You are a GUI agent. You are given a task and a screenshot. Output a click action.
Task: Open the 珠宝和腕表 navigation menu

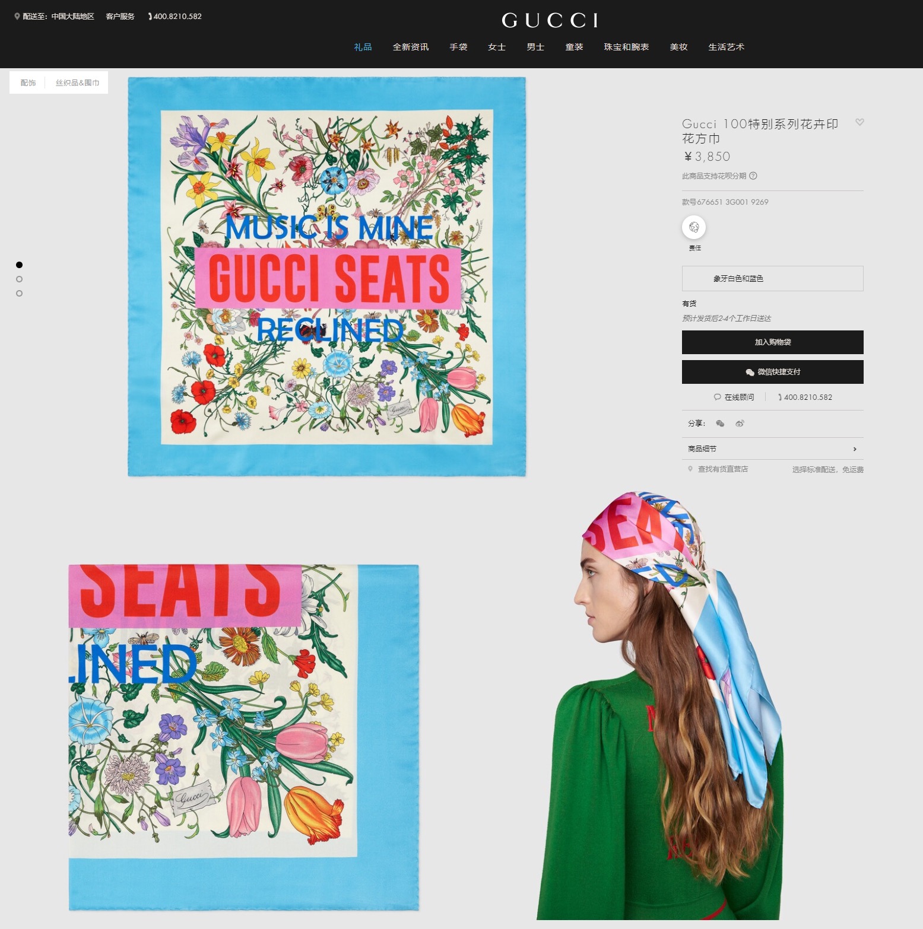[x=626, y=47]
